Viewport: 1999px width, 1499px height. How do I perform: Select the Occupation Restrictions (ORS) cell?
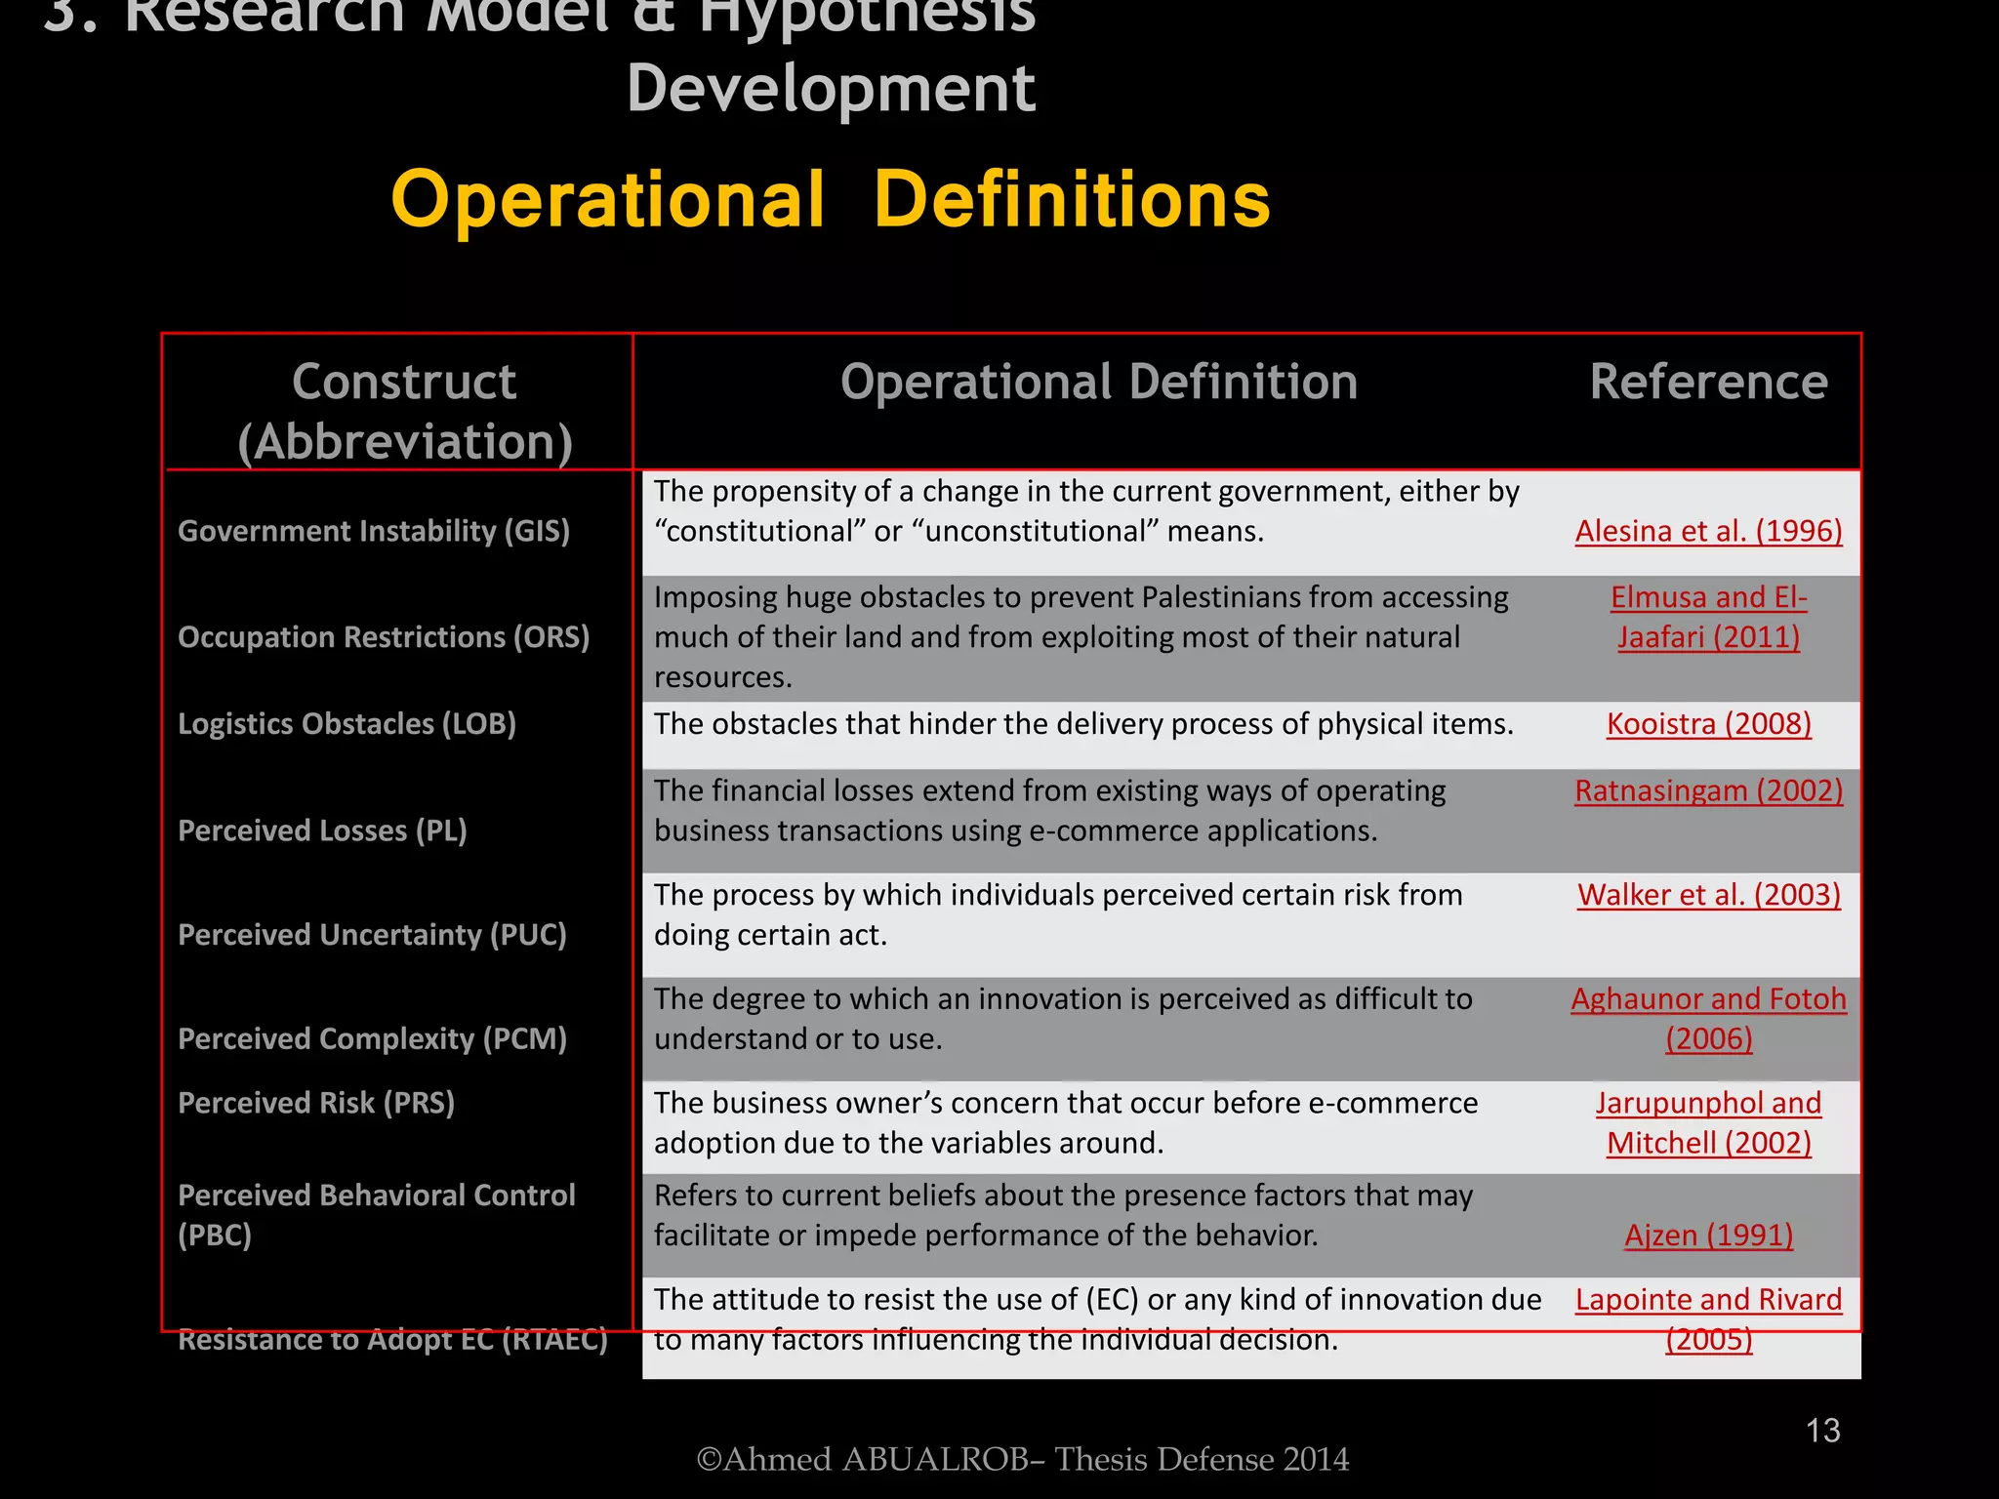384,637
